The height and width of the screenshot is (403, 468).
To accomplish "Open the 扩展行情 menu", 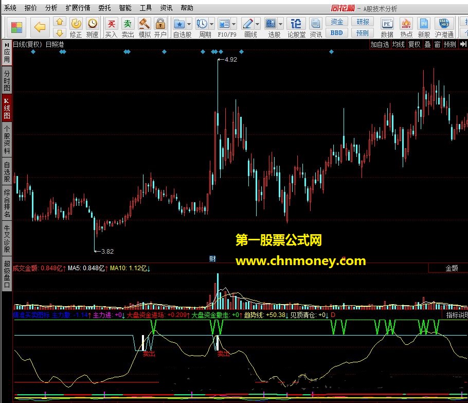I will 78,8.
